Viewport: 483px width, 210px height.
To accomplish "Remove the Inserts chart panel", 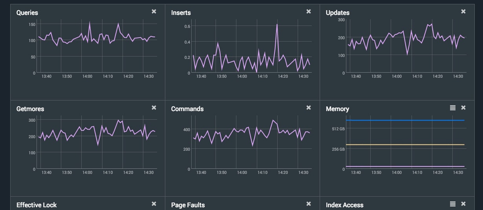I will [309, 12].
